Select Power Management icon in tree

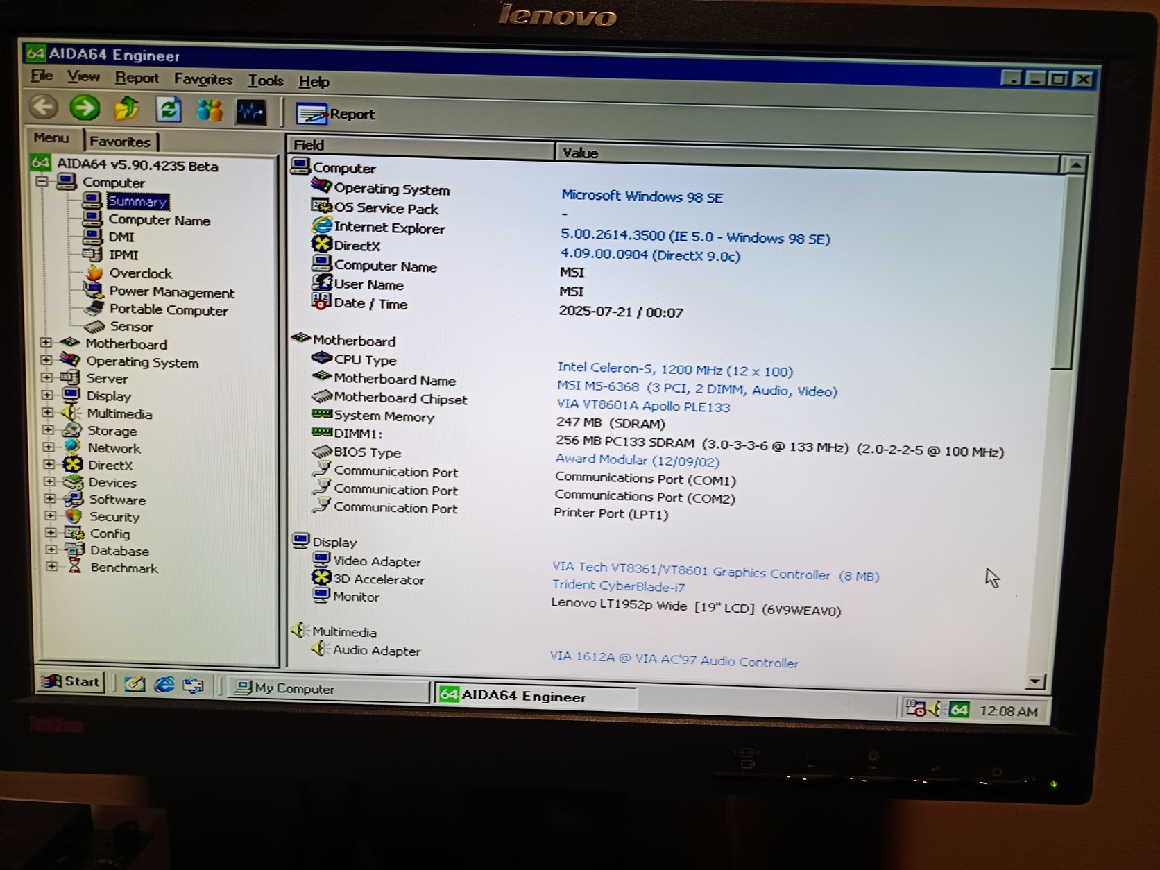pos(94,290)
